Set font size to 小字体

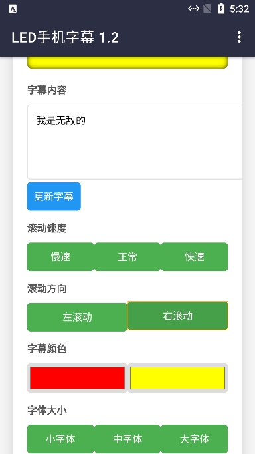coord(60,439)
